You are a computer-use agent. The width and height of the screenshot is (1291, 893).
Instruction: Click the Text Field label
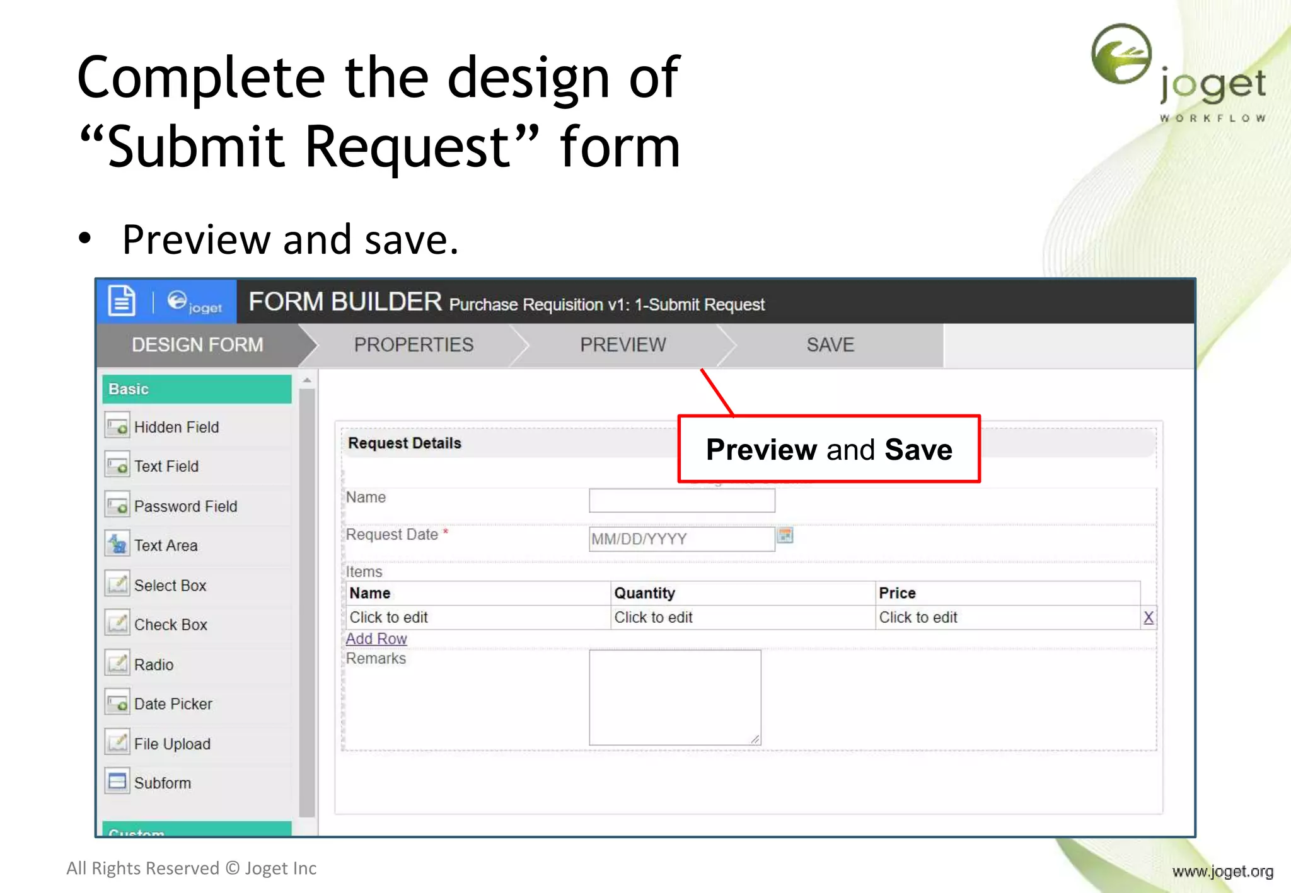pos(166,466)
